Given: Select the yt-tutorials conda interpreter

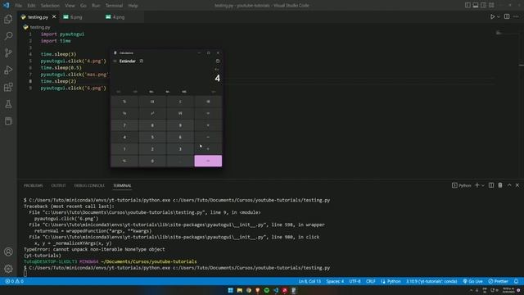Looking at the screenshot, I should click(x=431, y=281).
